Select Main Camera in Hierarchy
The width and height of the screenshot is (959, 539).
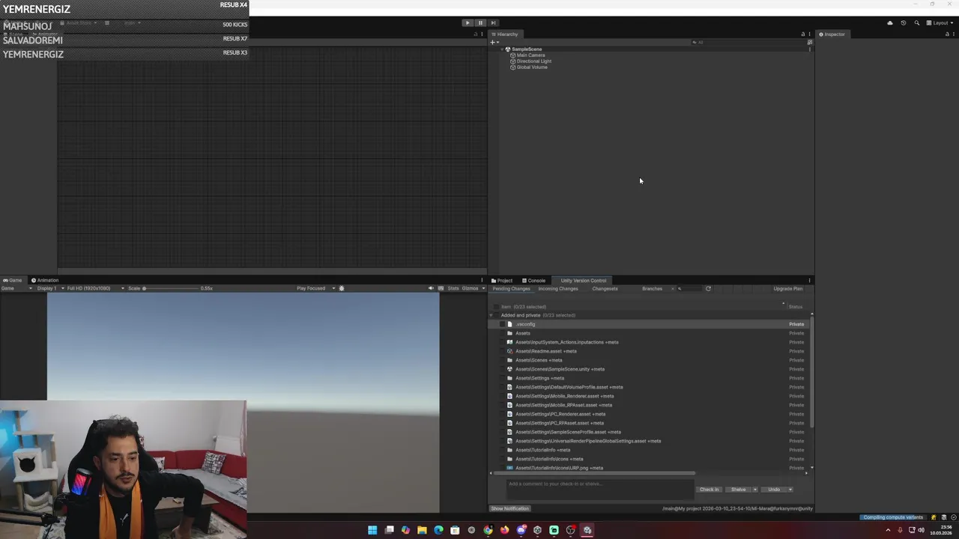(530, 55)
